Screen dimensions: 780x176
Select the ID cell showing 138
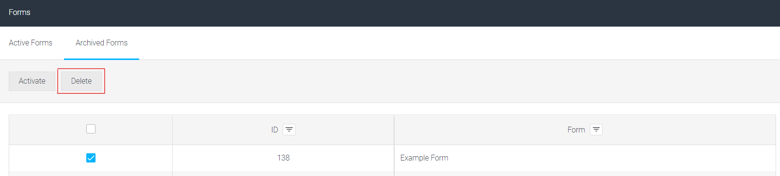[x=283, y=158]
